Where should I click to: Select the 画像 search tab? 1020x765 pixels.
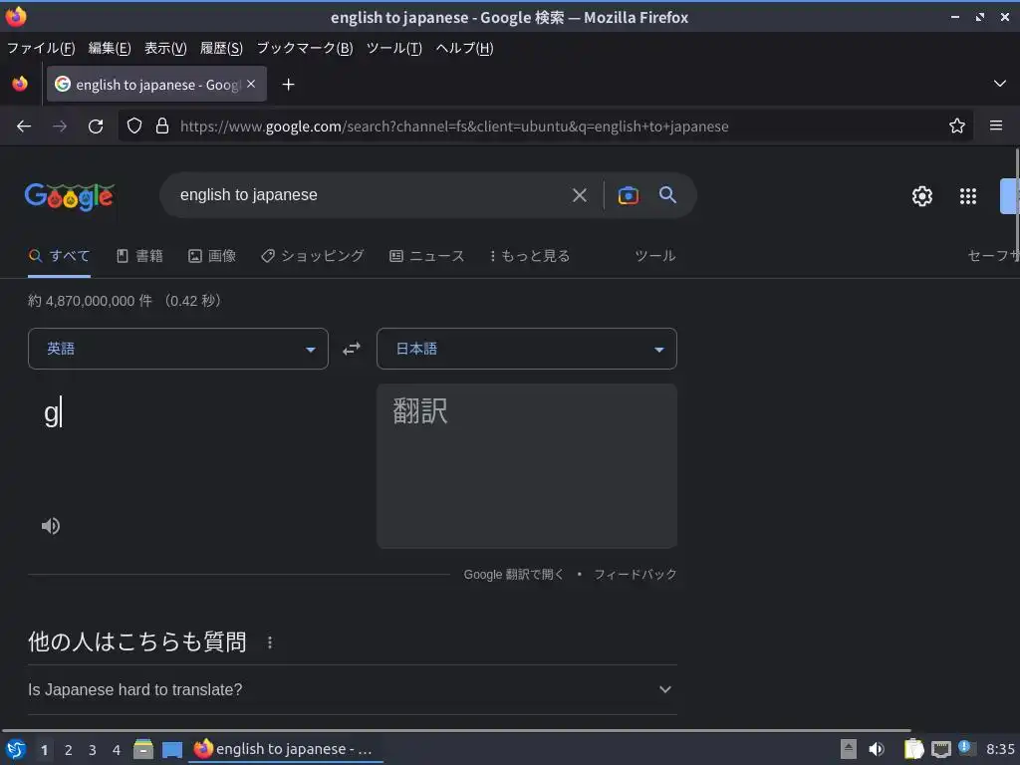tap(212, 256)
